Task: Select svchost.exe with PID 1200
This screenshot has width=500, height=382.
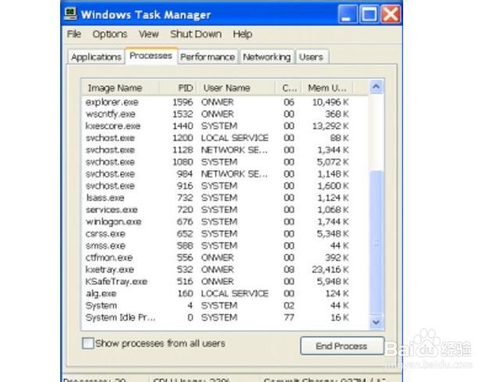Action: tap(225, 137)
